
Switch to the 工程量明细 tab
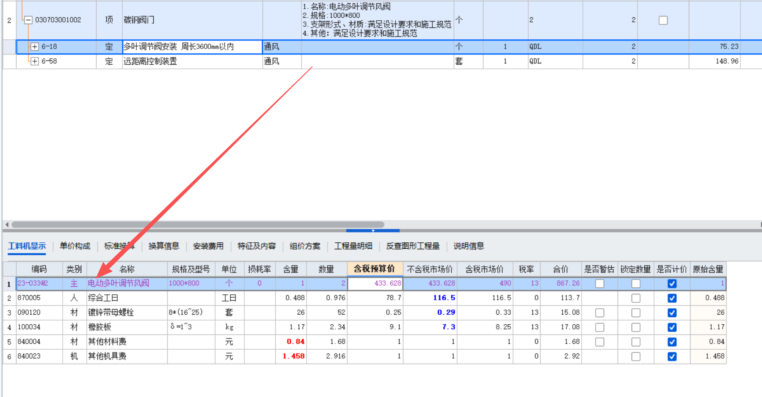coord(353,246)
